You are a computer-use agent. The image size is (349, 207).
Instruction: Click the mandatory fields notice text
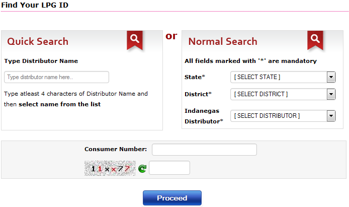click(250, 61)
